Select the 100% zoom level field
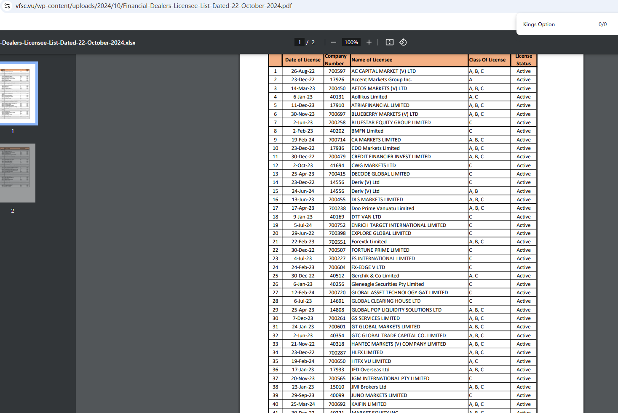This screenshot has width=618, height=413. pyautogui.click(x=351, y=42)
